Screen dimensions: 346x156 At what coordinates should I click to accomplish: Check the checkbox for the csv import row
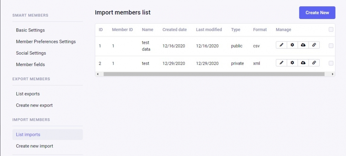click(x=331, y=46)
